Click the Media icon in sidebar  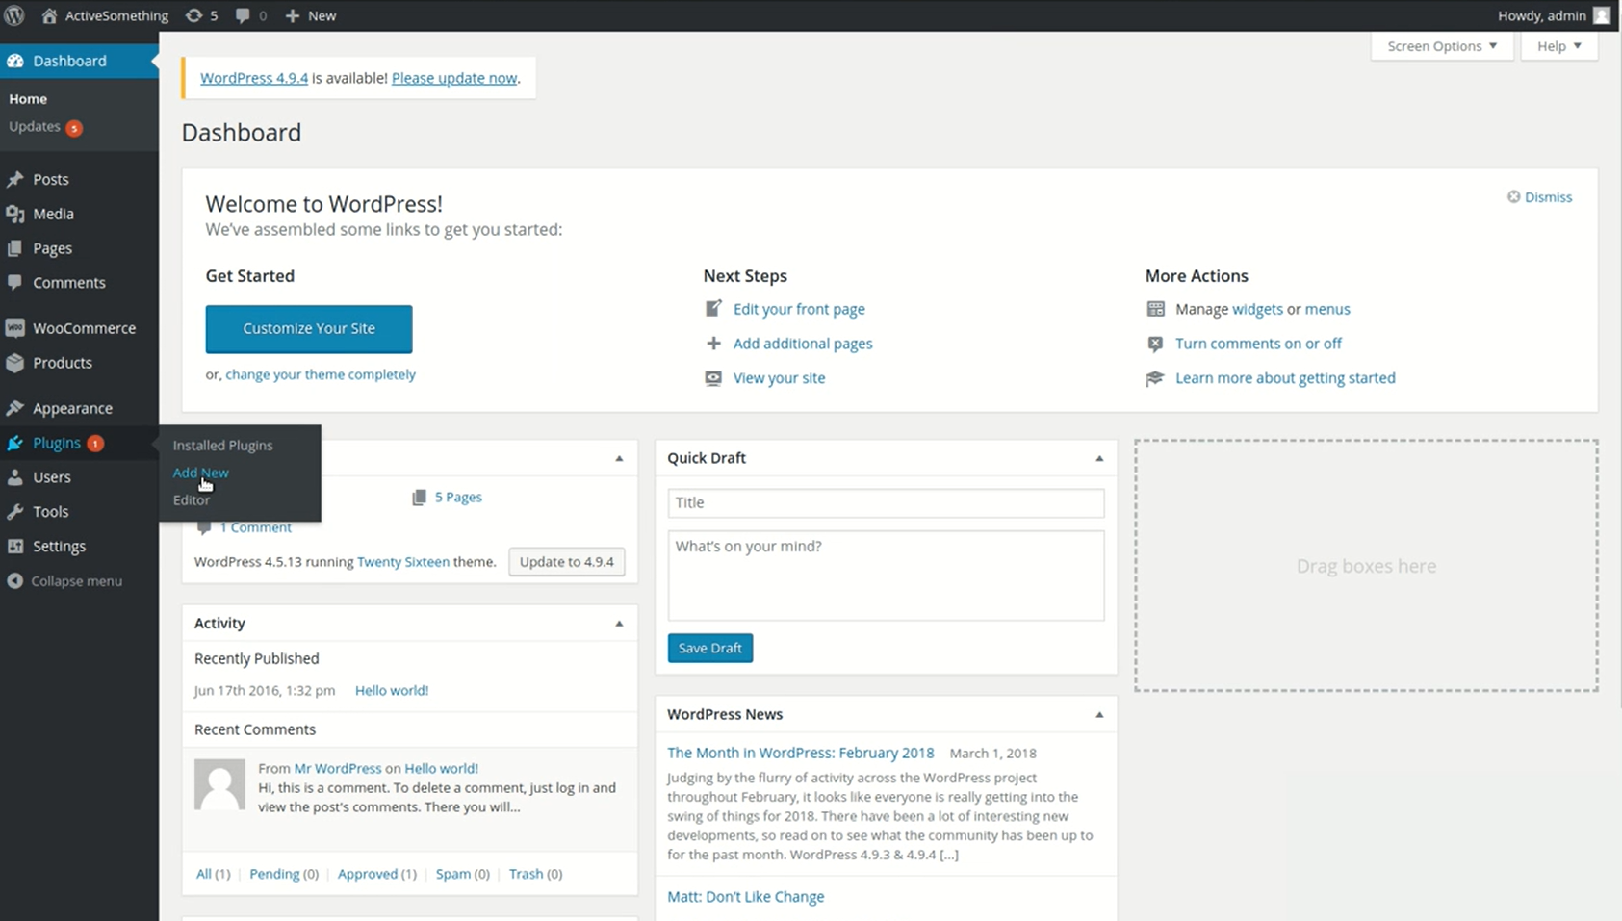point(15,214)
